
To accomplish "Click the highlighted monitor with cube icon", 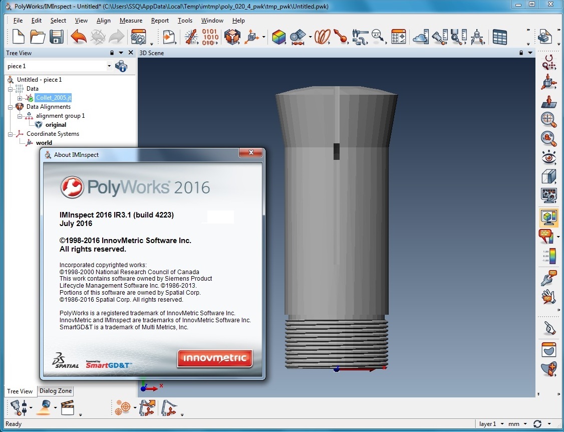I will [x=548, y=217].
